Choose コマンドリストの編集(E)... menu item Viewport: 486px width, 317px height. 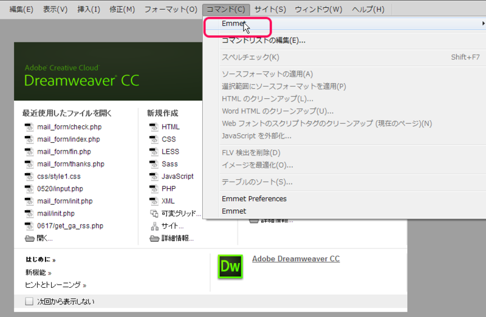tap(344, 41)
